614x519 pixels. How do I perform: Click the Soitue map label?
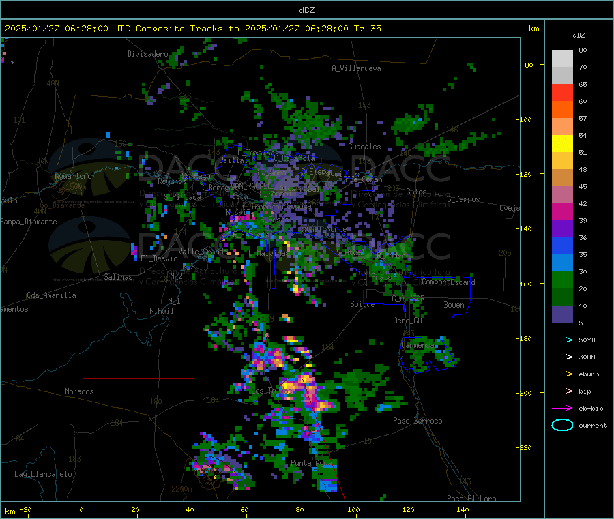click(x=362, y=304)
